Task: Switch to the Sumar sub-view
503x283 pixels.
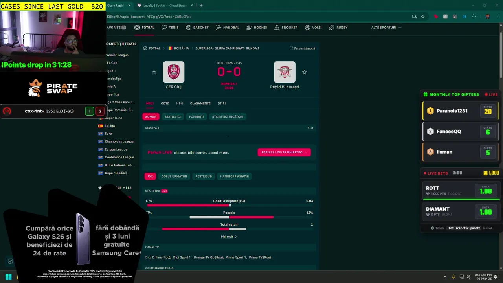Action: pos(151,117)
